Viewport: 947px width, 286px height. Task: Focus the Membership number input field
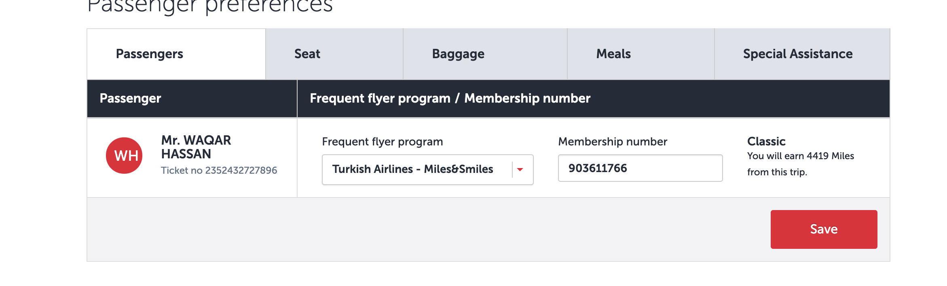click(x=640, y=168)
